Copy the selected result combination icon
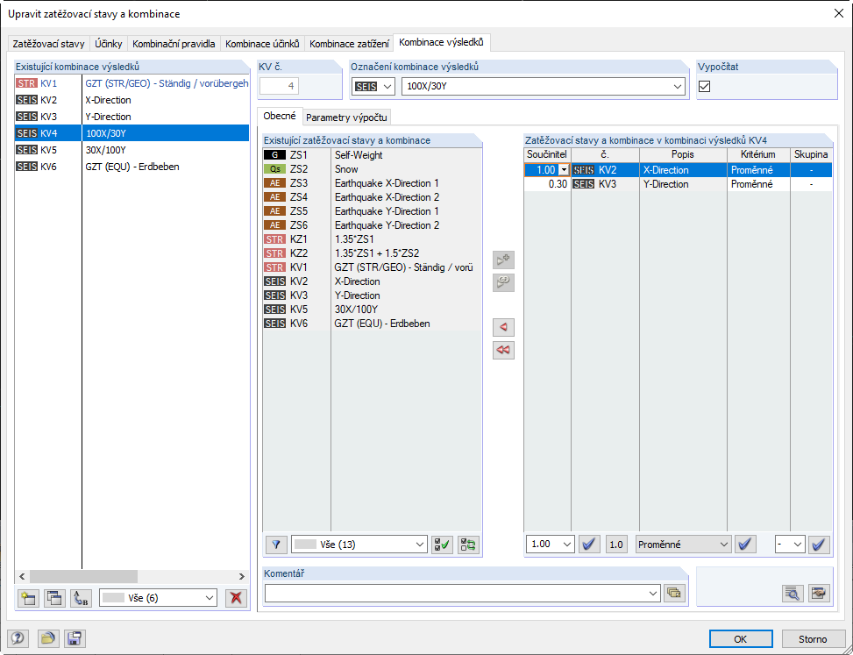The width and height of the screenshot is (853, 655). point(54,598)
